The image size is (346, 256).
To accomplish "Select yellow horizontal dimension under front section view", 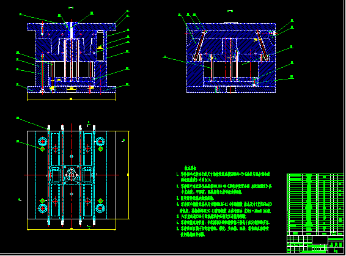I will click(72, 99).
